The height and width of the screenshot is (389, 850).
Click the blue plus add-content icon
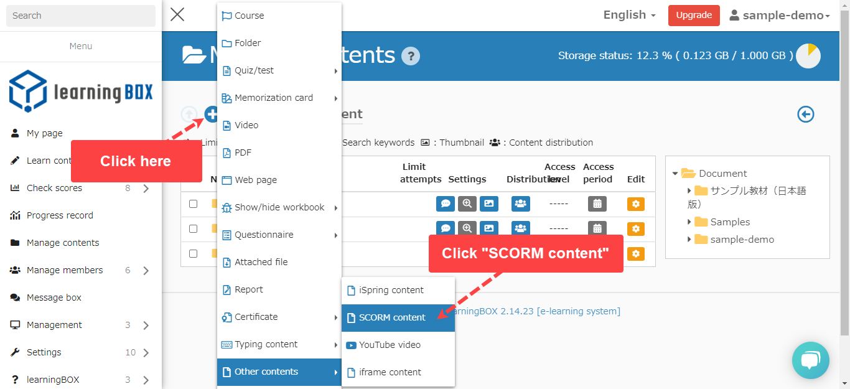click(x=211, y=115)
